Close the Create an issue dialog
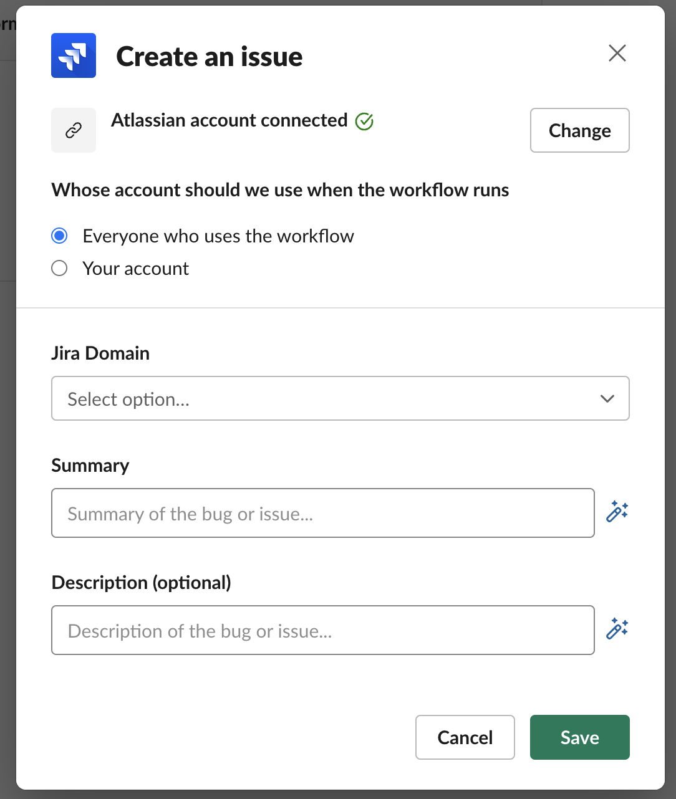676x799 pixels. pyautogui.click(x=617, y=53)
